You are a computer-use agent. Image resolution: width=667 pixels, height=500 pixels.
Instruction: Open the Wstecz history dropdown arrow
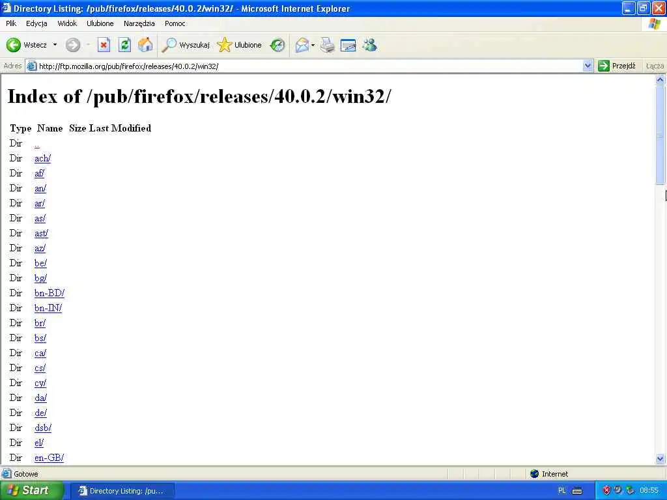(55, 45)
